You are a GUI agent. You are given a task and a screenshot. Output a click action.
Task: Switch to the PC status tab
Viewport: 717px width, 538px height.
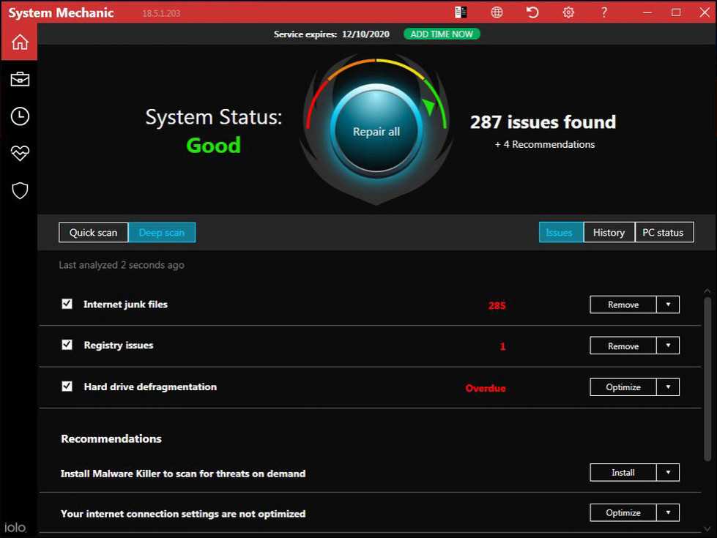coord(663,232)
